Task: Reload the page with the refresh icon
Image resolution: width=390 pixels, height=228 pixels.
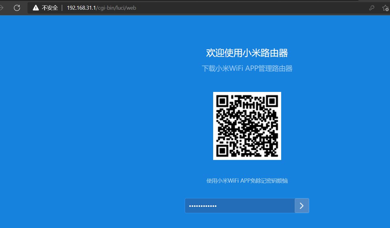Action: tap(17, 8)
